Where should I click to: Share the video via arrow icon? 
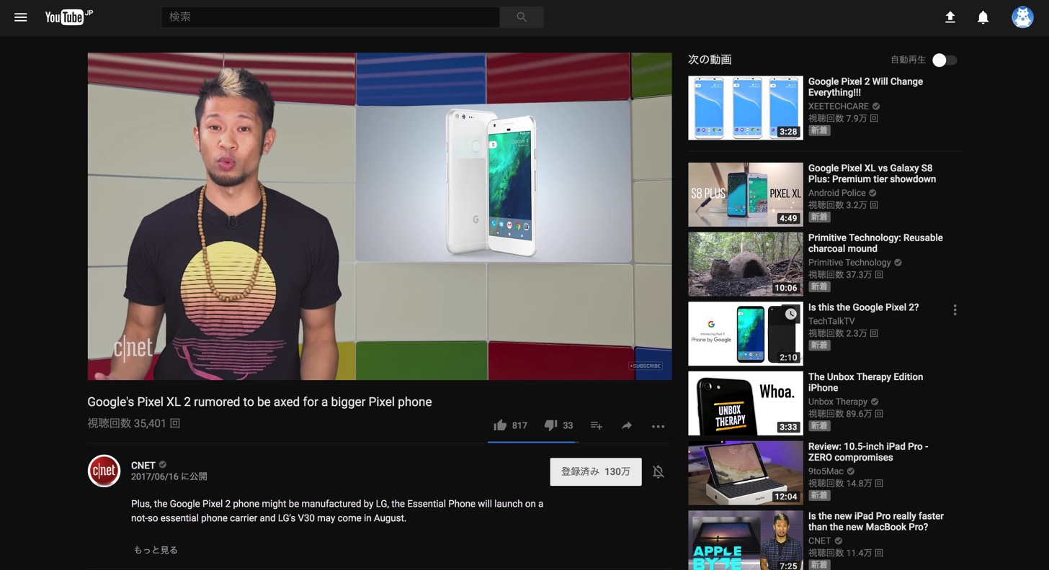tap(627, 425)
